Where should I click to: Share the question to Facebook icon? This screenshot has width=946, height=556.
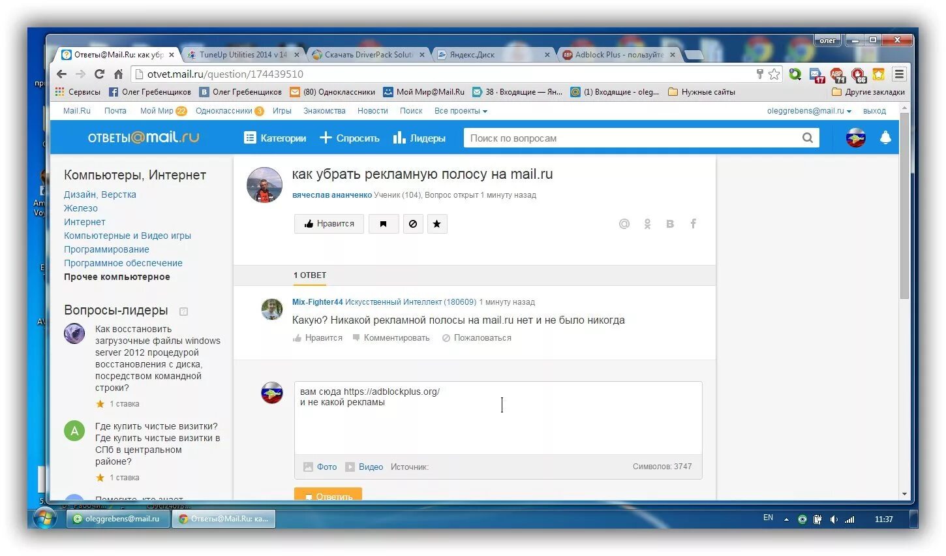[x=694, y=224]
